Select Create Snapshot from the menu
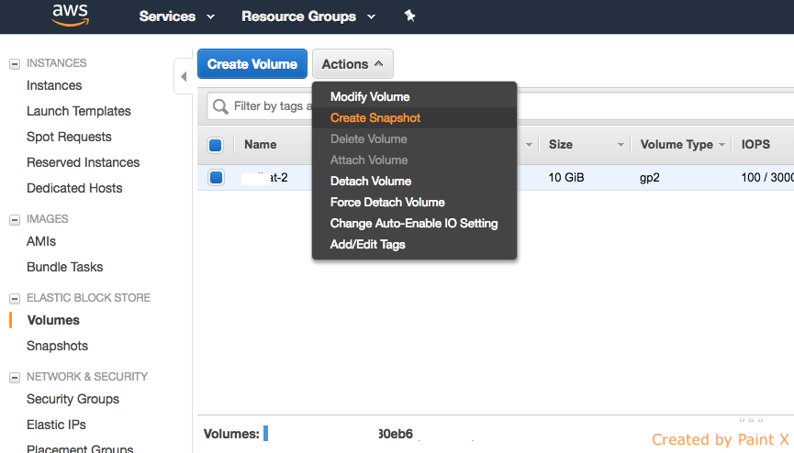 coord(375,117)
